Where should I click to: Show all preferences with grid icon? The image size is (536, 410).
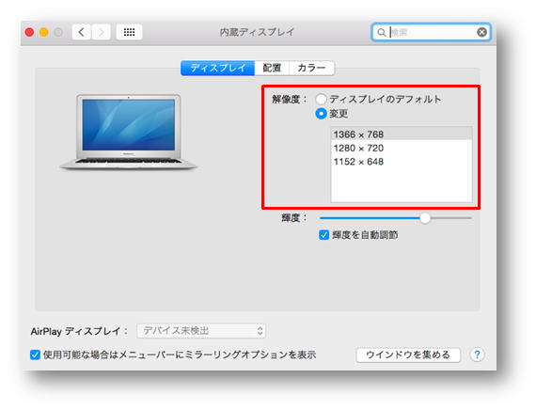pos(129,32)
